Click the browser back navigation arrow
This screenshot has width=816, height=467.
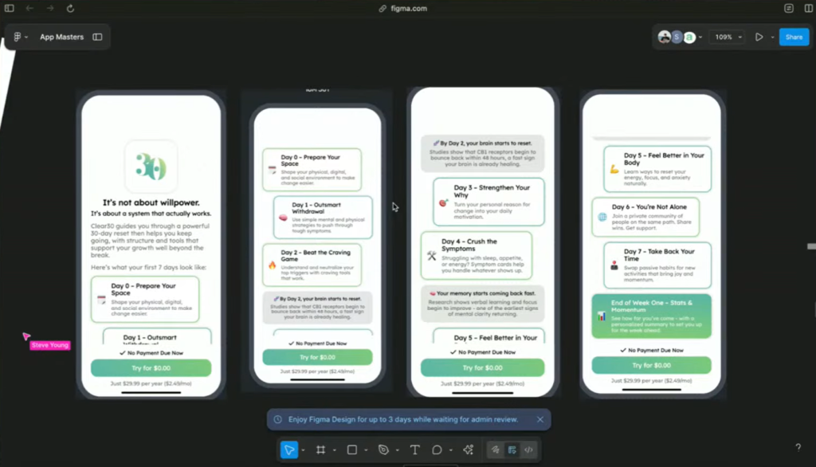click(30, 9)
